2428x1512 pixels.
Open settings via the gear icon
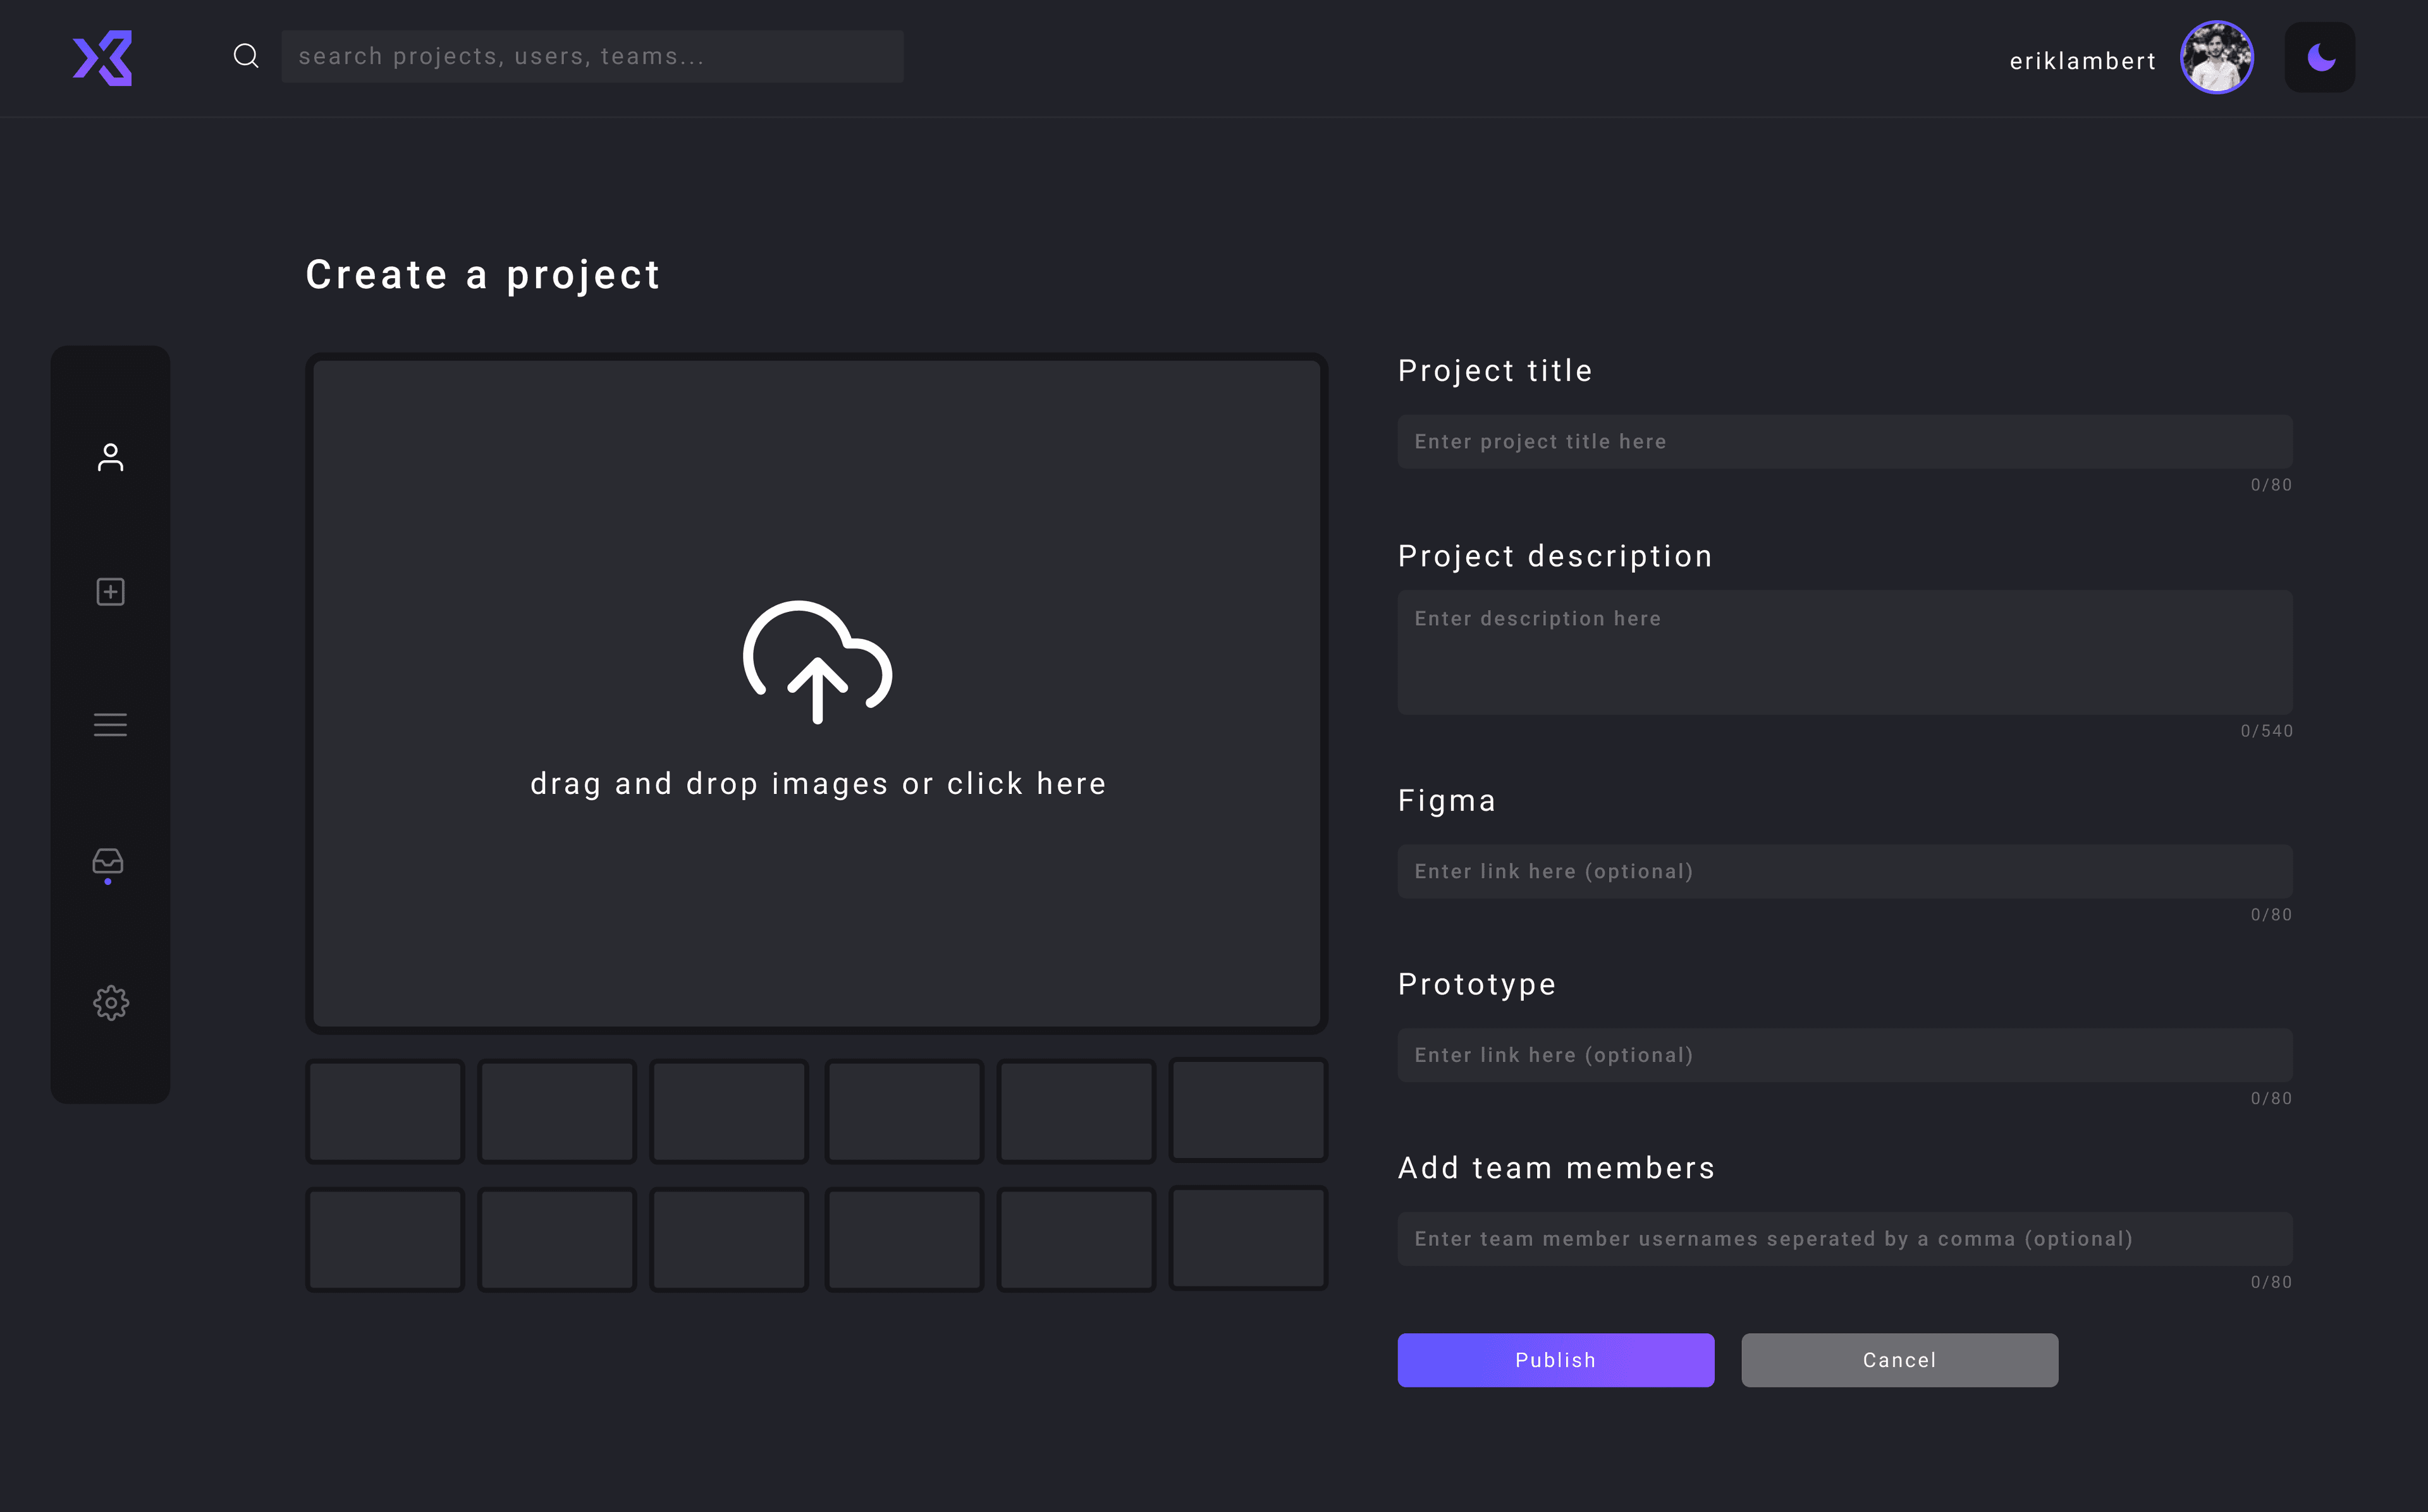(x=110, y=1002)
